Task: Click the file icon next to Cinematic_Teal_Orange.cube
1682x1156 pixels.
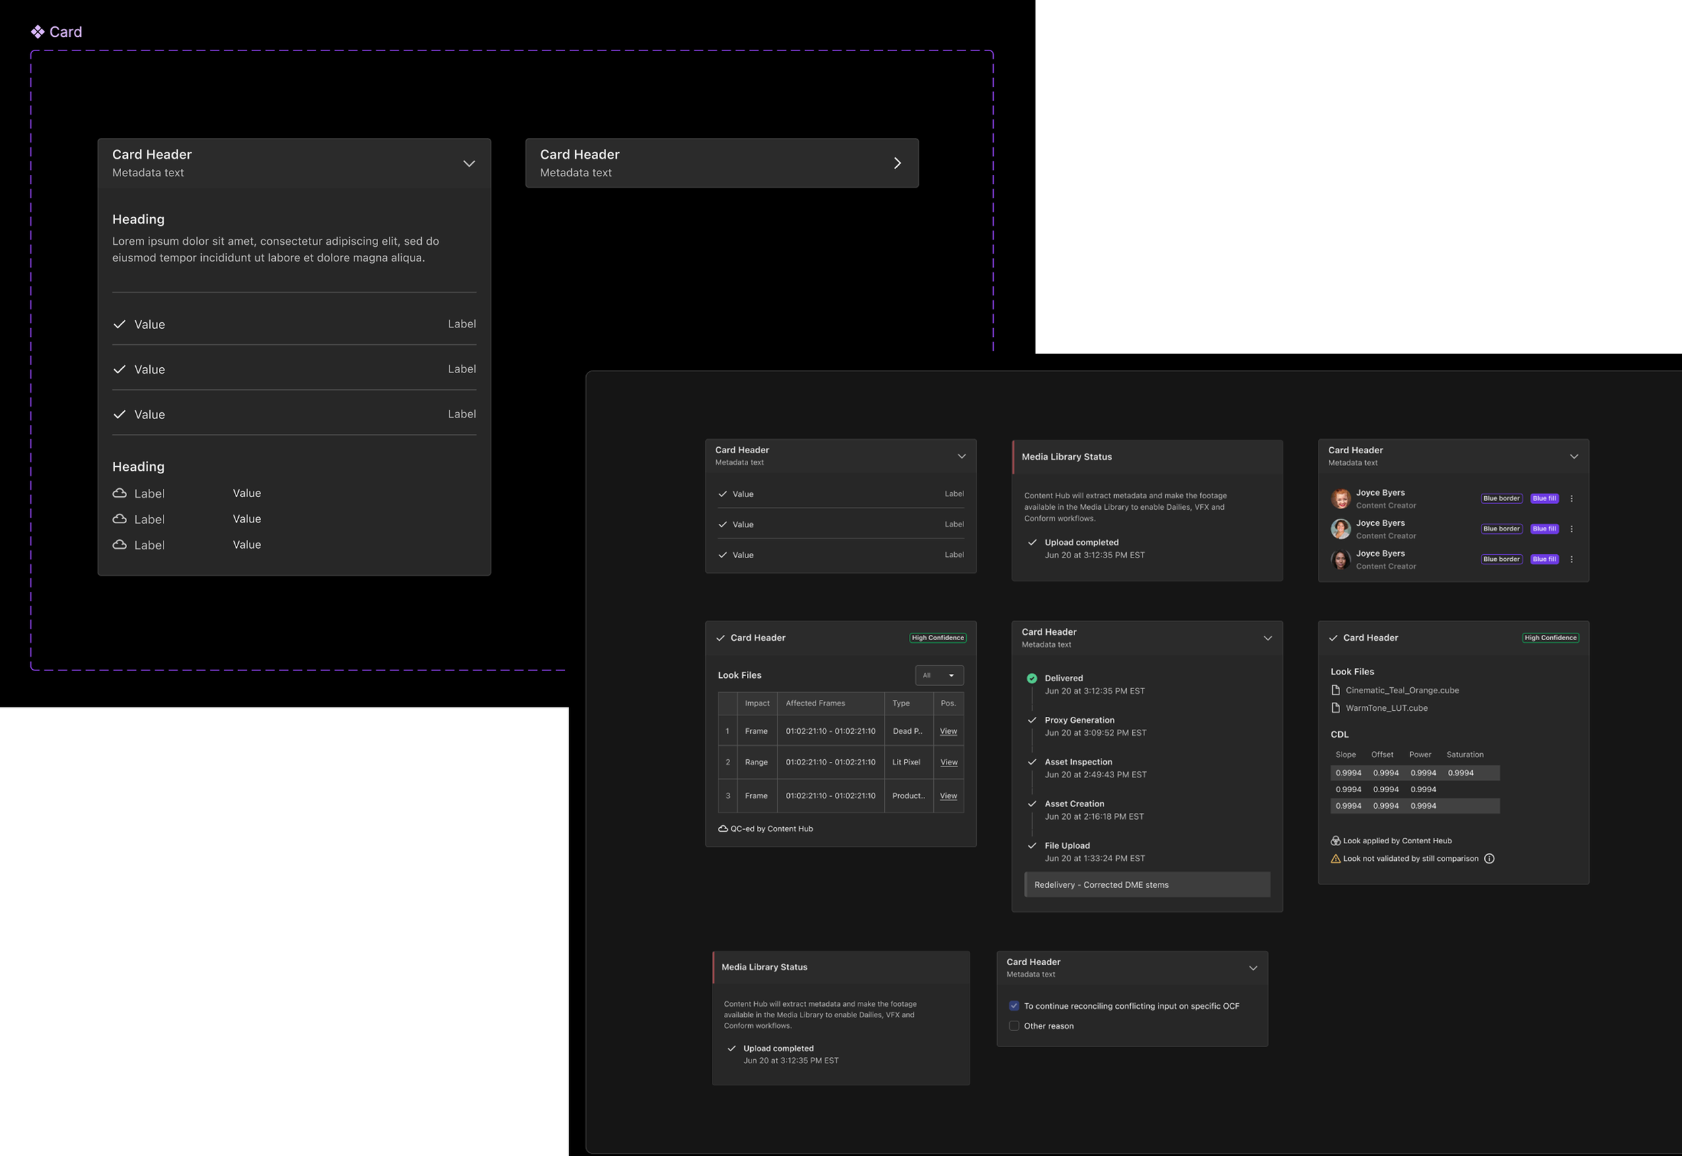Action: tap(1336, 690)
